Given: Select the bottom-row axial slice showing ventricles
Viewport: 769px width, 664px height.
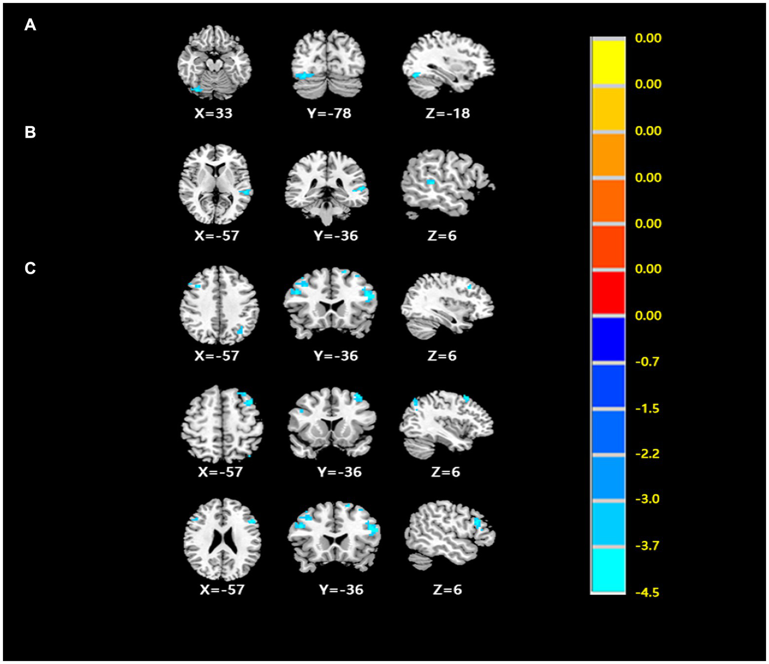Looking at the screenshot, I should (222, 539).
